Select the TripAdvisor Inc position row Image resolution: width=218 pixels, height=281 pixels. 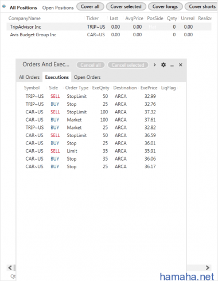click(x=109, y=26)
